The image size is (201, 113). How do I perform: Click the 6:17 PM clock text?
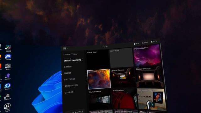105,47
